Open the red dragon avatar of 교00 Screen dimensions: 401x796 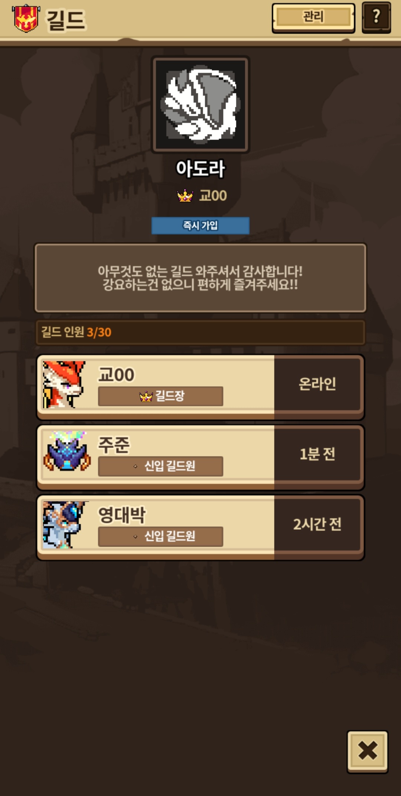click(64, 384)
